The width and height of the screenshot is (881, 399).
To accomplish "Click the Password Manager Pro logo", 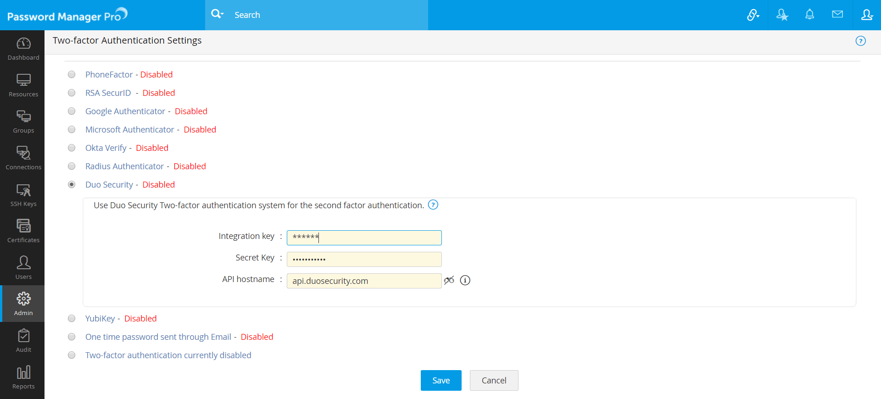I will pyautogui.click(x=67, y=15).
